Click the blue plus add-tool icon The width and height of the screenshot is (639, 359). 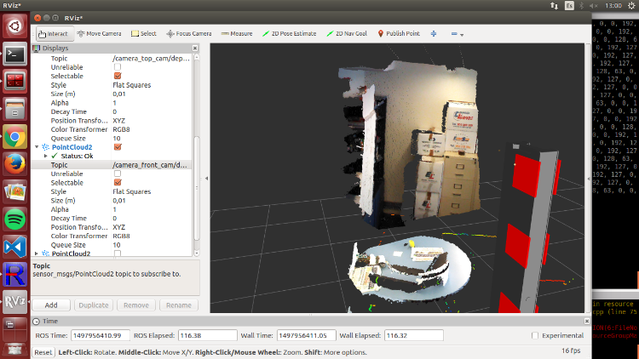tap(433, 33)
